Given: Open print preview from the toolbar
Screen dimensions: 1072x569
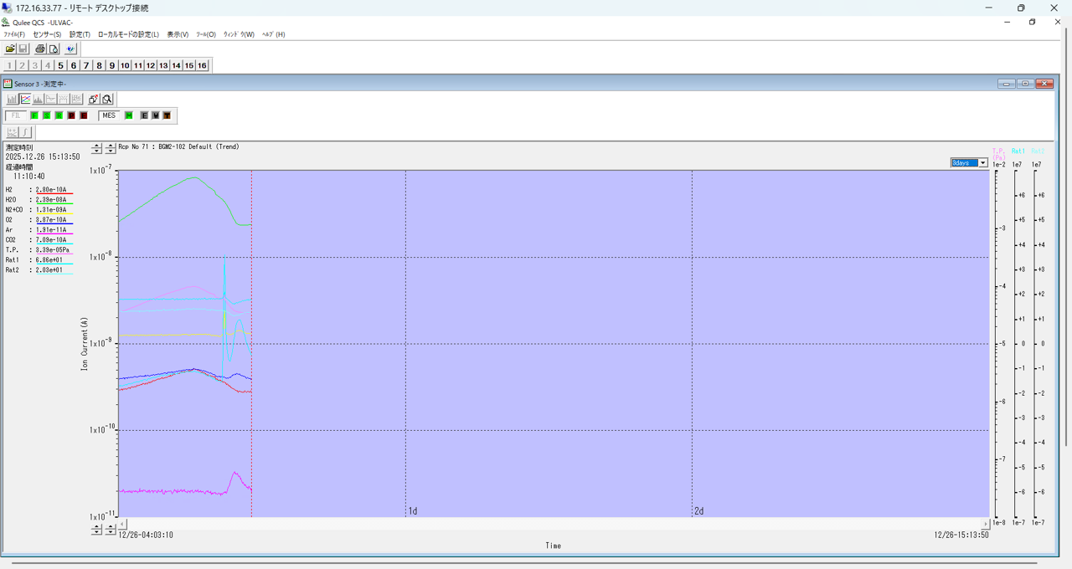Looking at the screenshot, I should (x=54, y=49).
